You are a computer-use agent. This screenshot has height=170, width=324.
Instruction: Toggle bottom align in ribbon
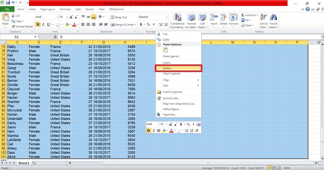click(x=94, y=17)
